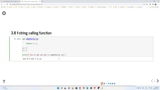Close the Home Page tab

(x=19, y=1)
